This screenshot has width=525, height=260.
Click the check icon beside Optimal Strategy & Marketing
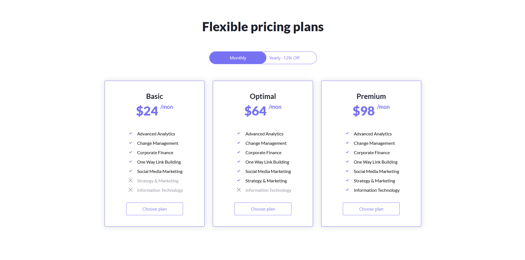[x=239, y=180]
